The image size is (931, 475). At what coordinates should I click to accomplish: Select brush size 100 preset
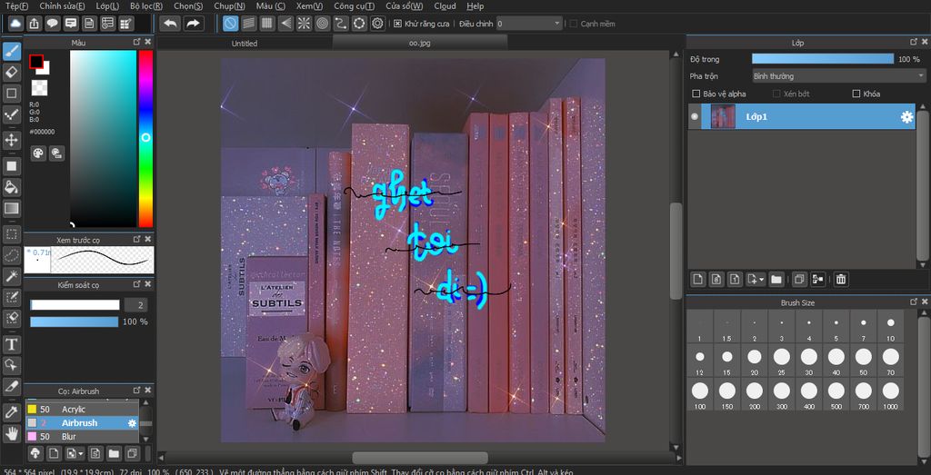pyautogui.click(x=699, y=394)
